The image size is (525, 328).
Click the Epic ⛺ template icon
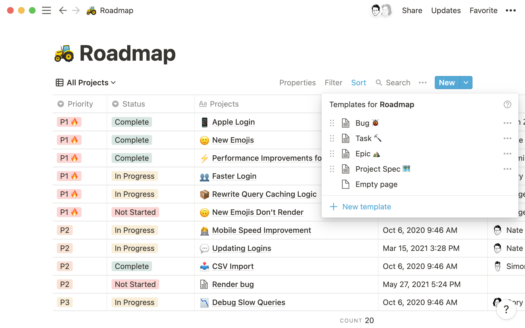(345, 153)
